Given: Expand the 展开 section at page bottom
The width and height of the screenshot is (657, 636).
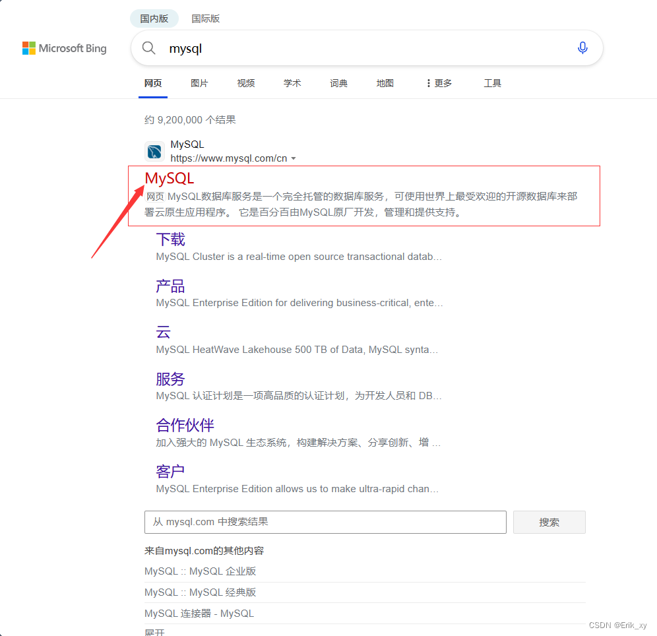Looking at the screenshot, I should (153, 631).
